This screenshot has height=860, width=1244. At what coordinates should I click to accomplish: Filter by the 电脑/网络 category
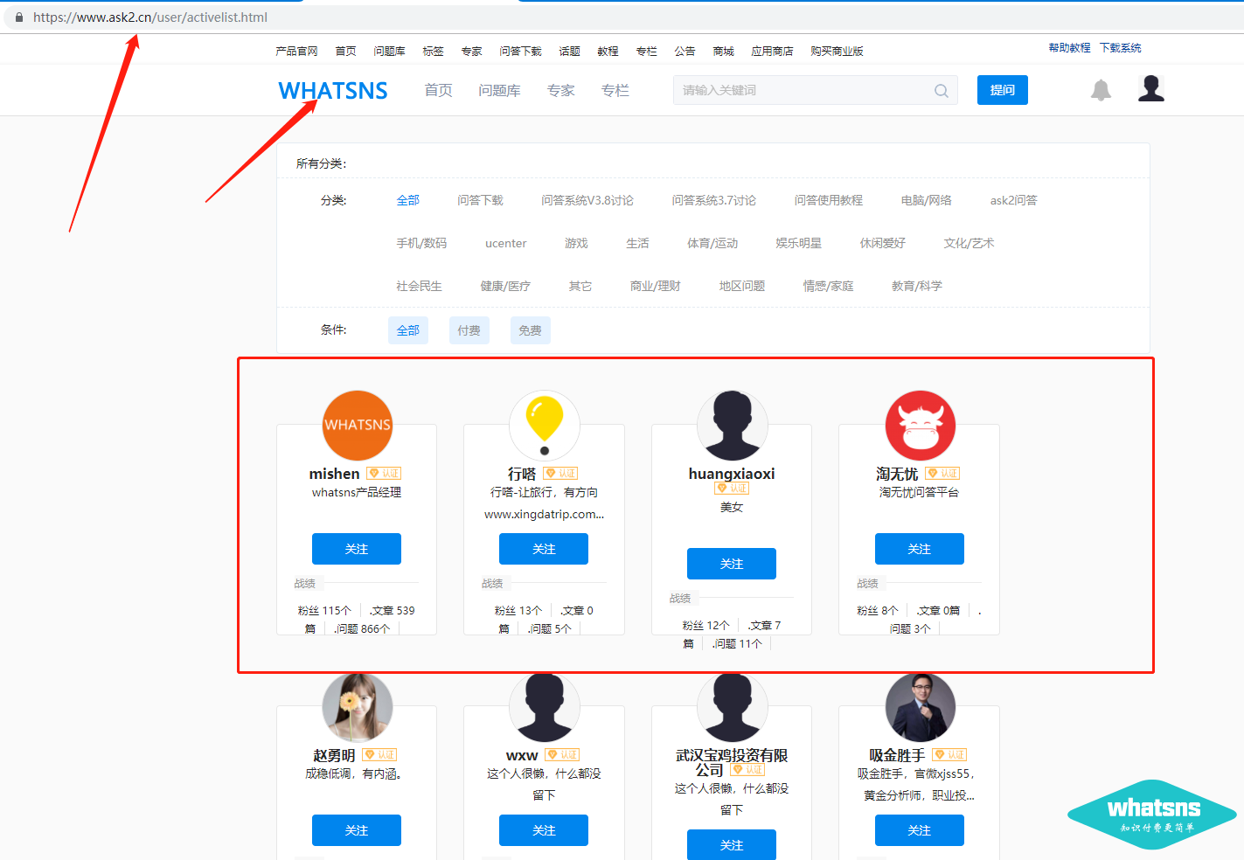(x=926, y=201)
